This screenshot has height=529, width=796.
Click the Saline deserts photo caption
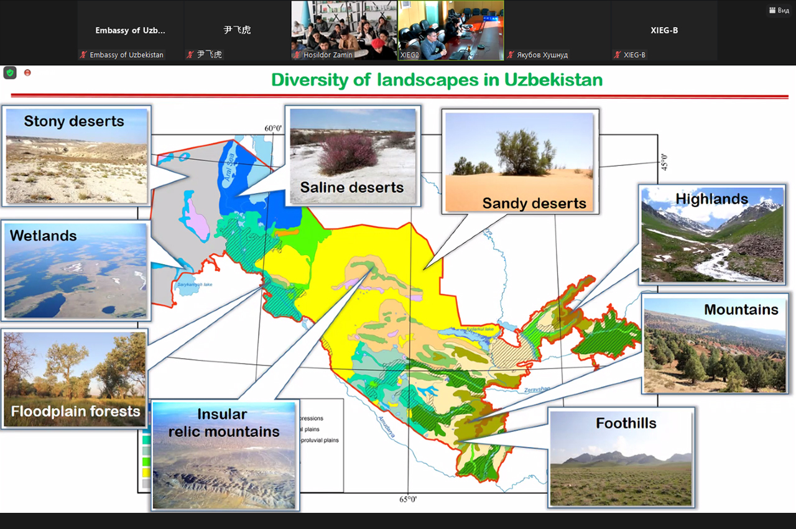tap(352, 187)
